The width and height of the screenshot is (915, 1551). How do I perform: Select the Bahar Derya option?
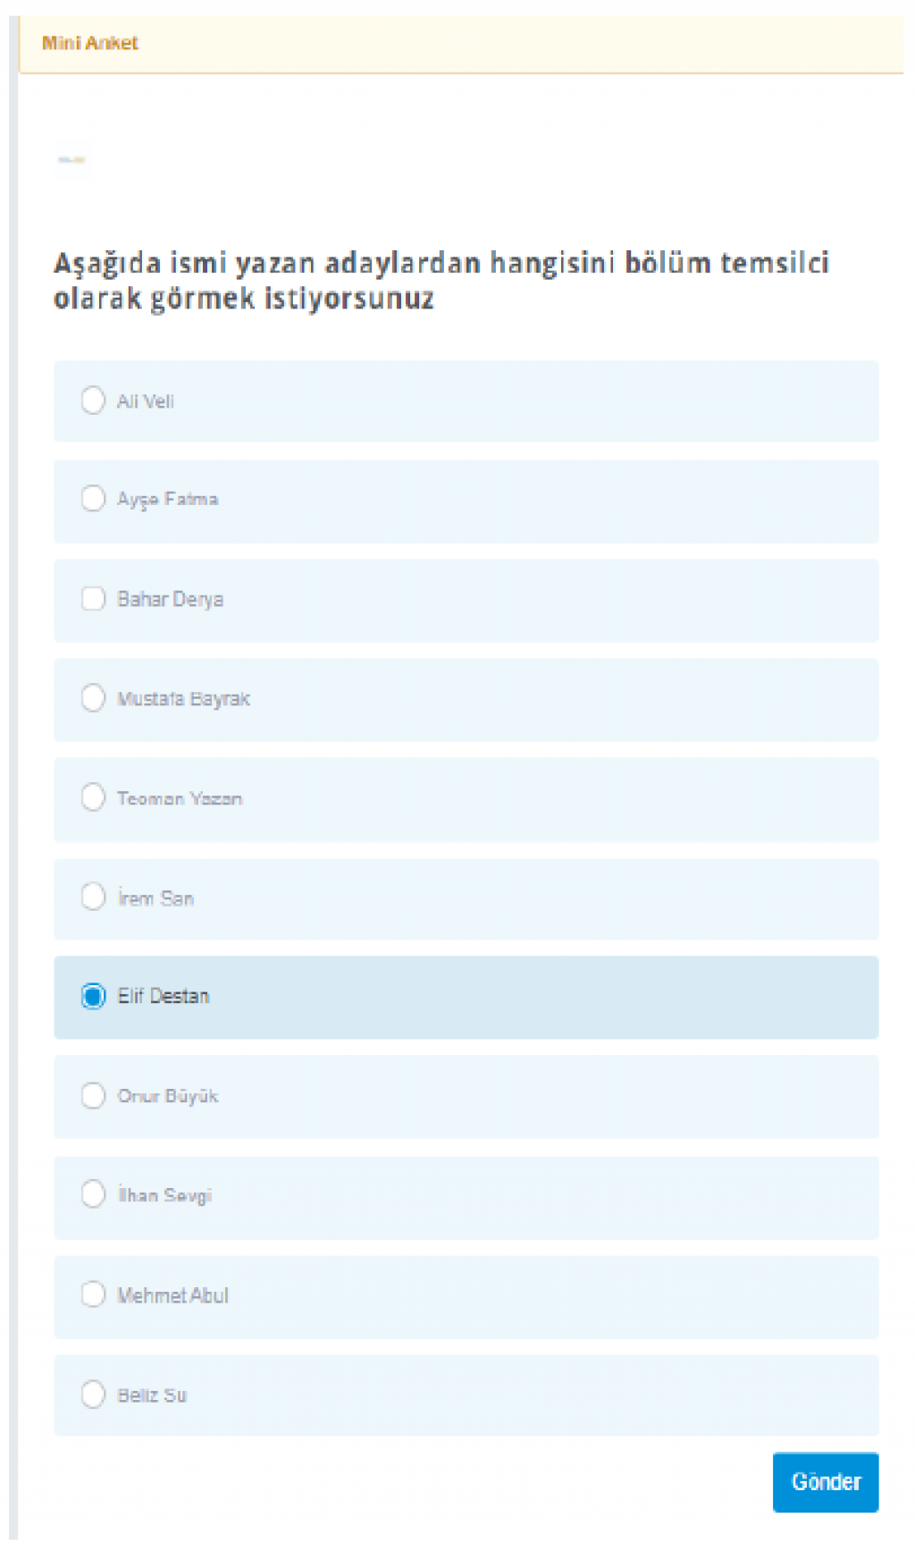click(x=93, y=598)
